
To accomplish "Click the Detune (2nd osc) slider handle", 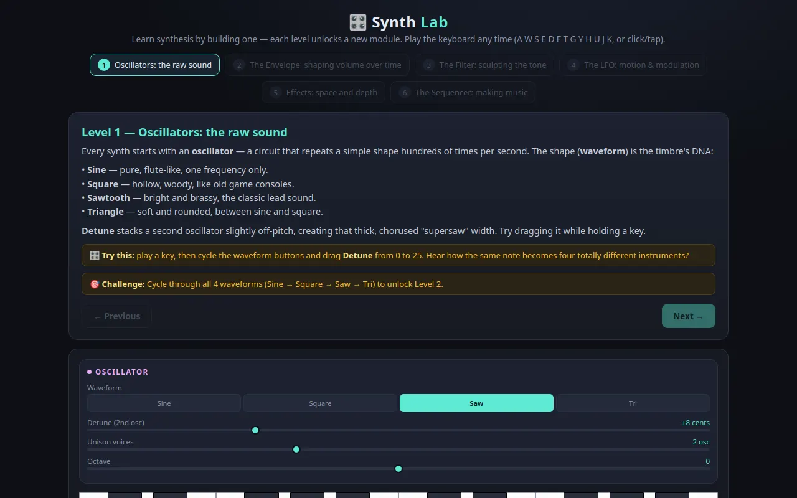I will tap(255, 430).
